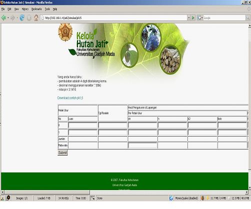251x209 pixels.
Task: Reload the current page
Action: [x=22, y=18]
